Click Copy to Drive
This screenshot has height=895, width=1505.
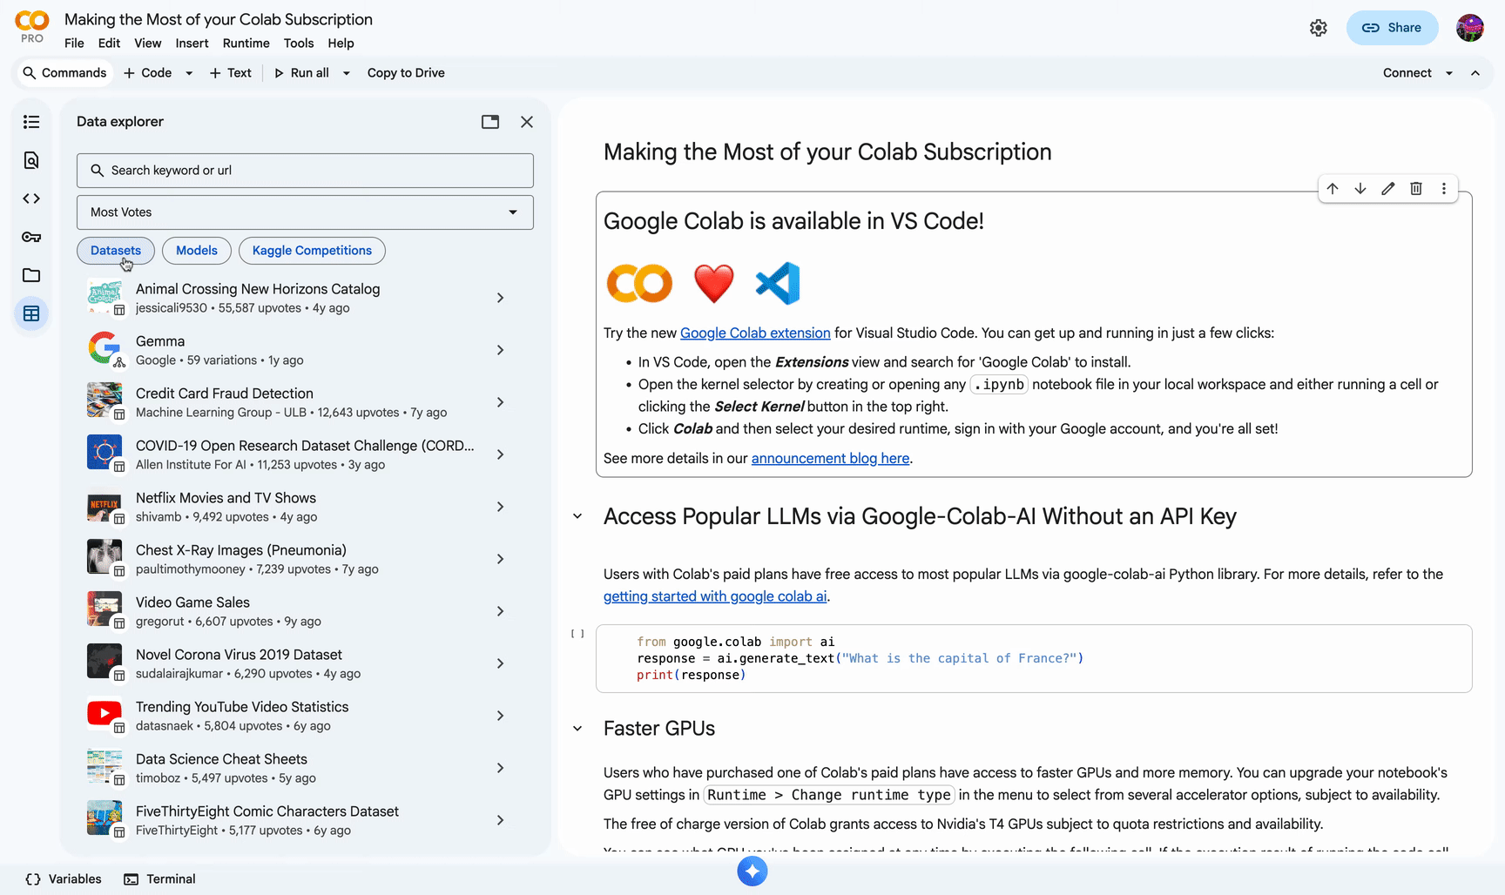coord(406,73)
